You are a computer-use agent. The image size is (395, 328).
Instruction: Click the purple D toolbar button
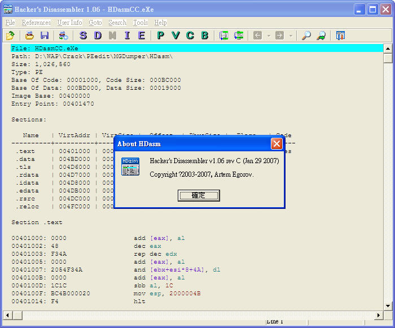(x=98, y=36)
